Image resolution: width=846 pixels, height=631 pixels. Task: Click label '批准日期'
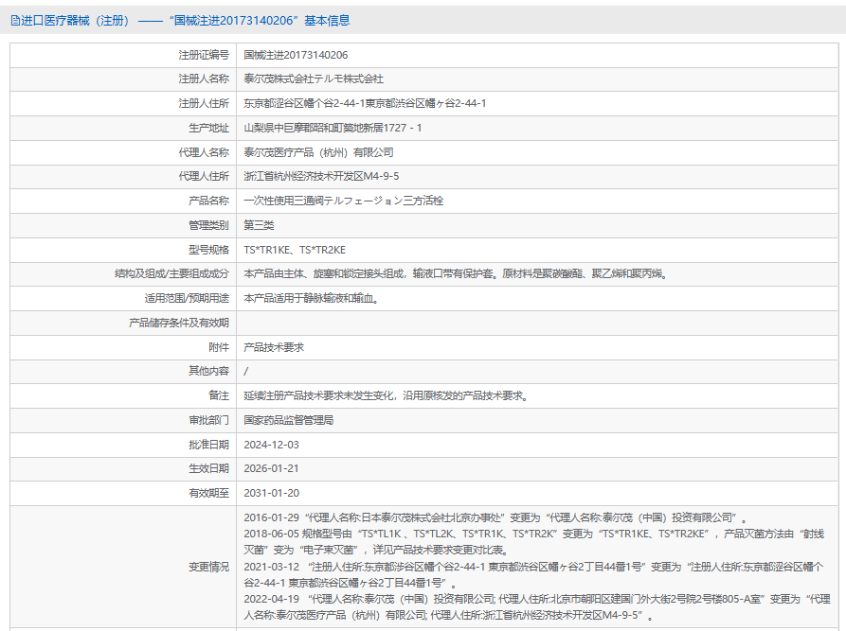coord(208,445)
